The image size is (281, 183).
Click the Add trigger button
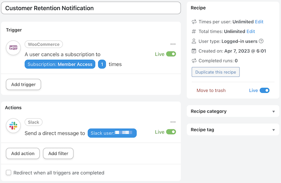coord(24,85)
